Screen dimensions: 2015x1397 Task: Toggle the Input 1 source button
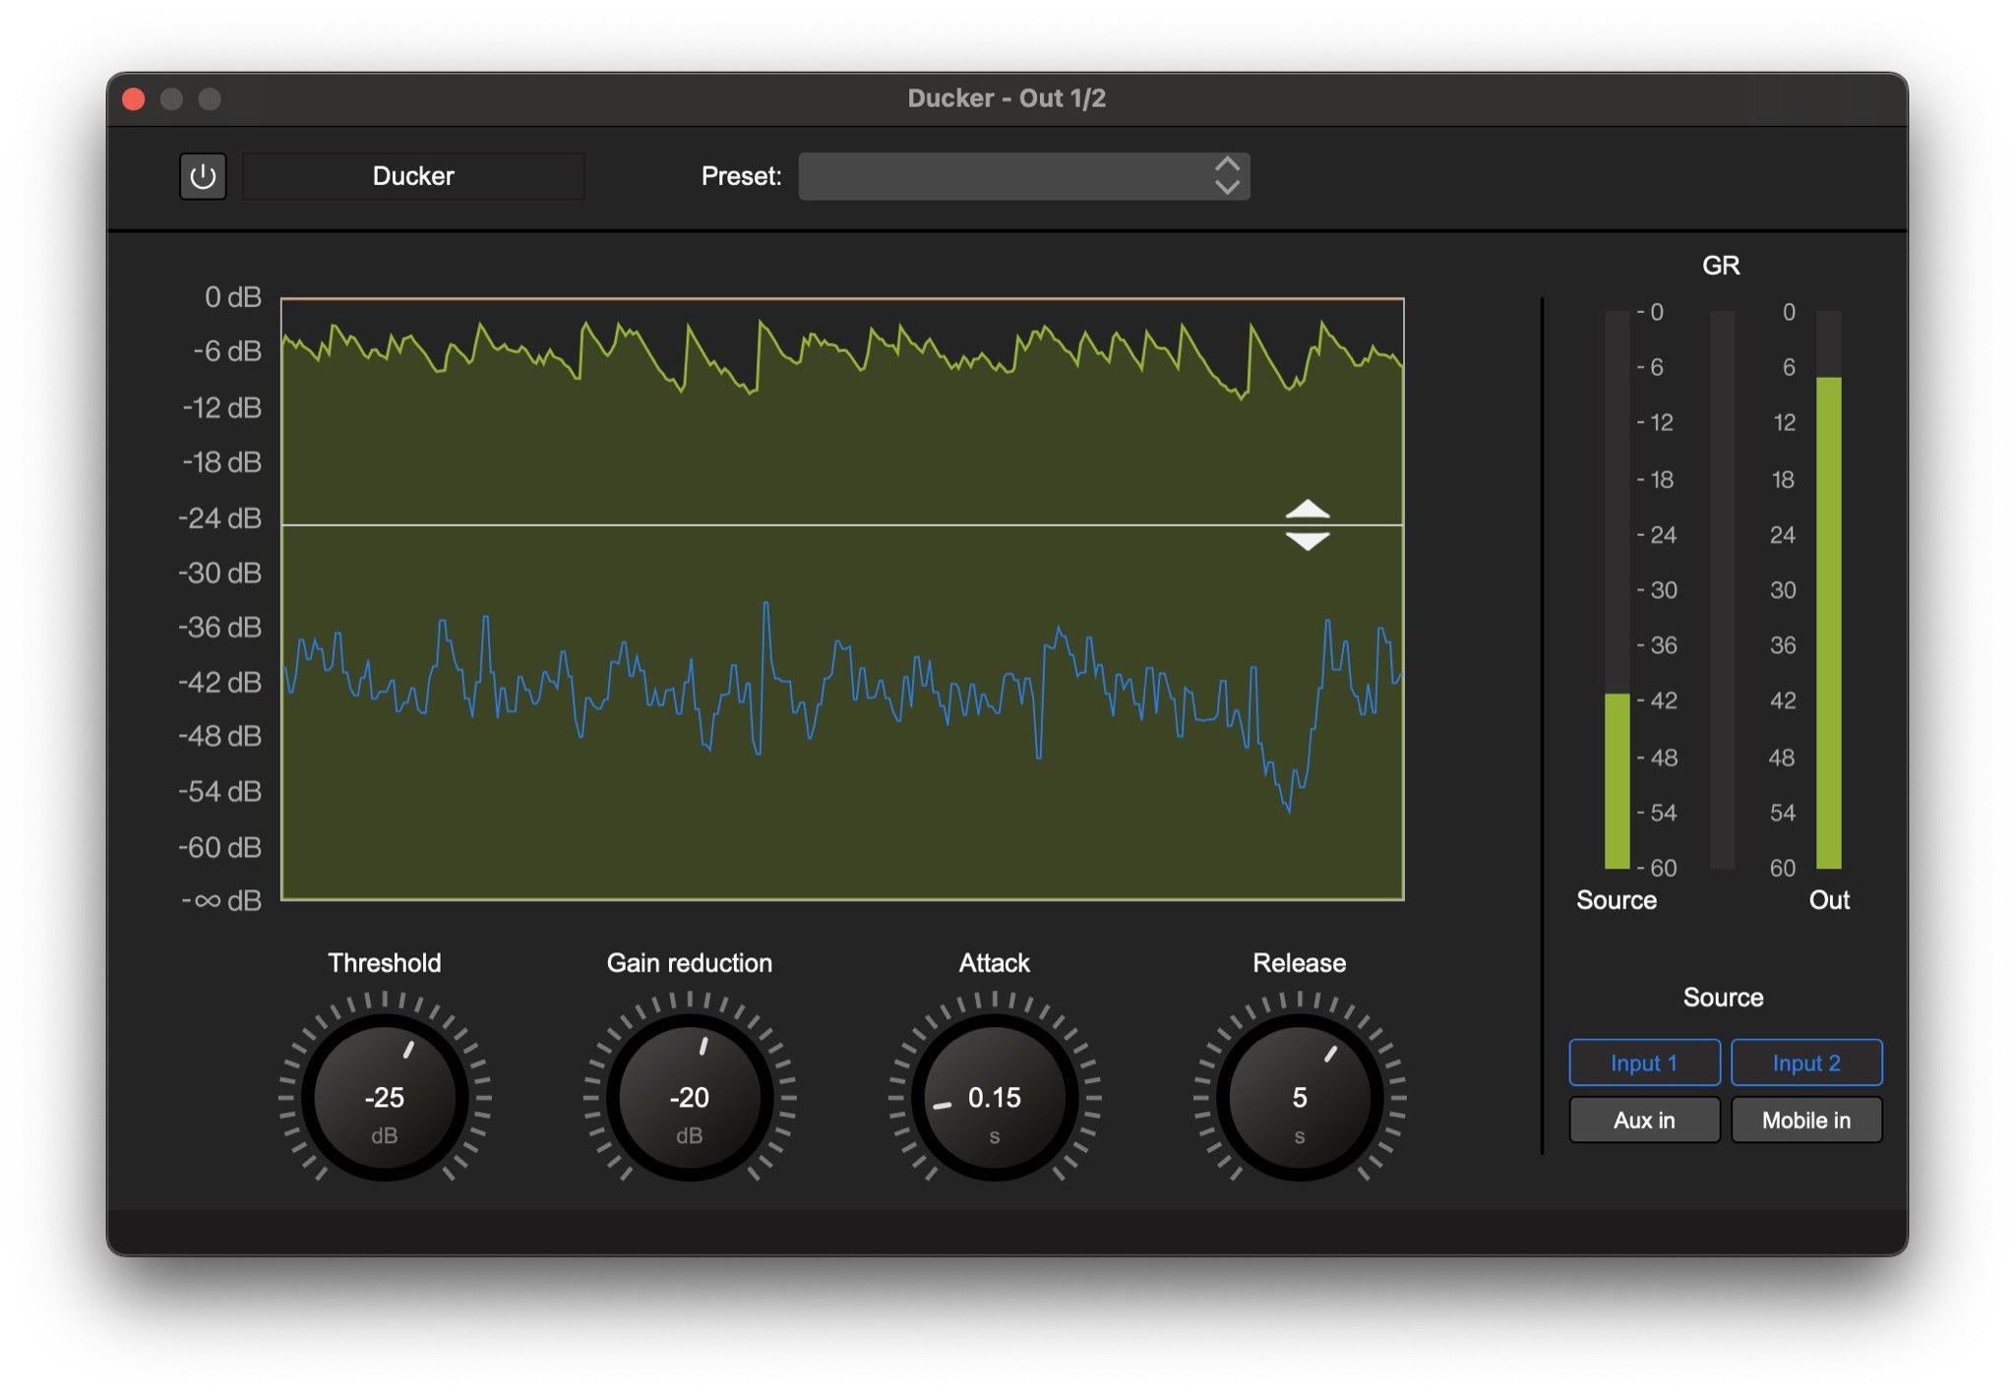(1644, 1063)
